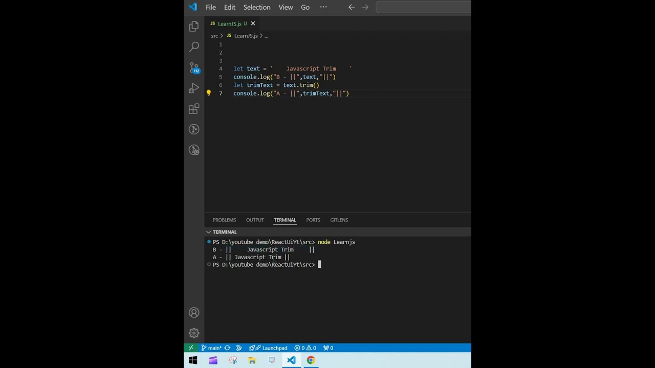Screen dimensions: 655x368
Task: Click line number 1 in the gutter
Action: (221, 44)
